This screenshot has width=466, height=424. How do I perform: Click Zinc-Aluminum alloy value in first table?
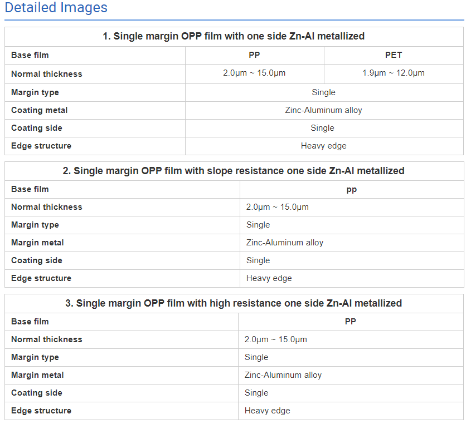tap(323, 110)
